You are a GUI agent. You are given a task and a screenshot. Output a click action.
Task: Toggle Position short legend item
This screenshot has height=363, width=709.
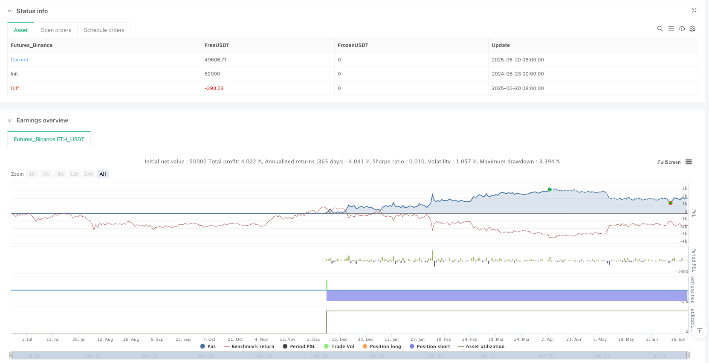(x=430, y=346)
